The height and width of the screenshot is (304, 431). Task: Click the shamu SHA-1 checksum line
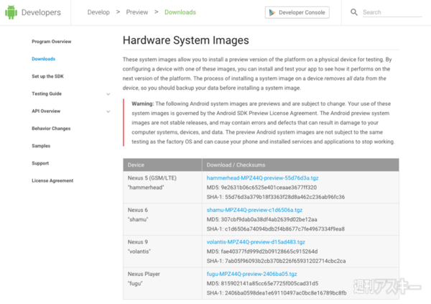coord(276,229)
